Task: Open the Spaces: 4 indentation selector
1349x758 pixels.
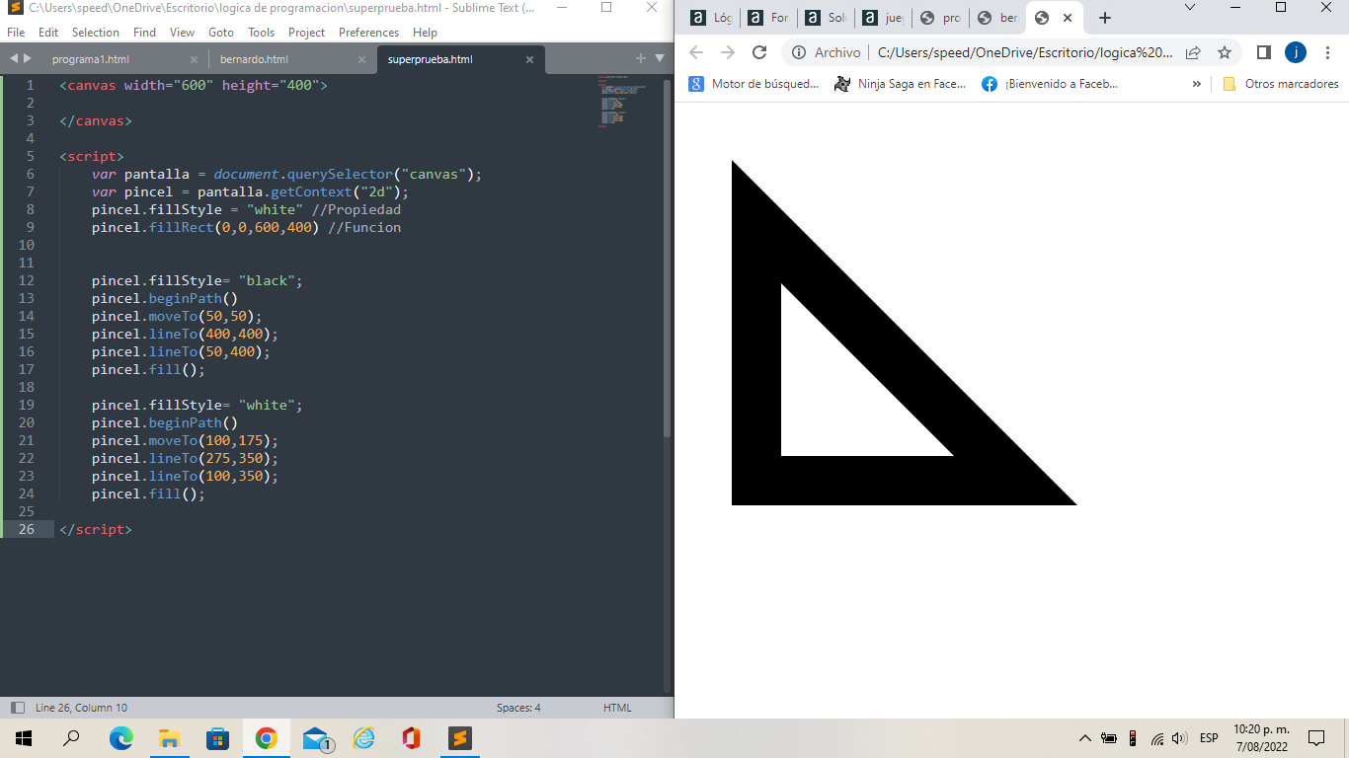Action: click(x=518, y=708)
